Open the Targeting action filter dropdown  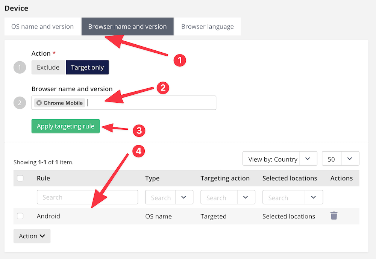(228, 197)
